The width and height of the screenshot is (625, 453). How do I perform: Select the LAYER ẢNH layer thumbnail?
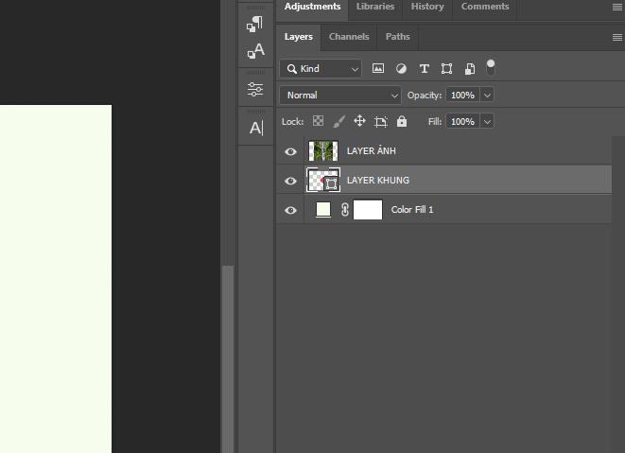coord(323,151)
